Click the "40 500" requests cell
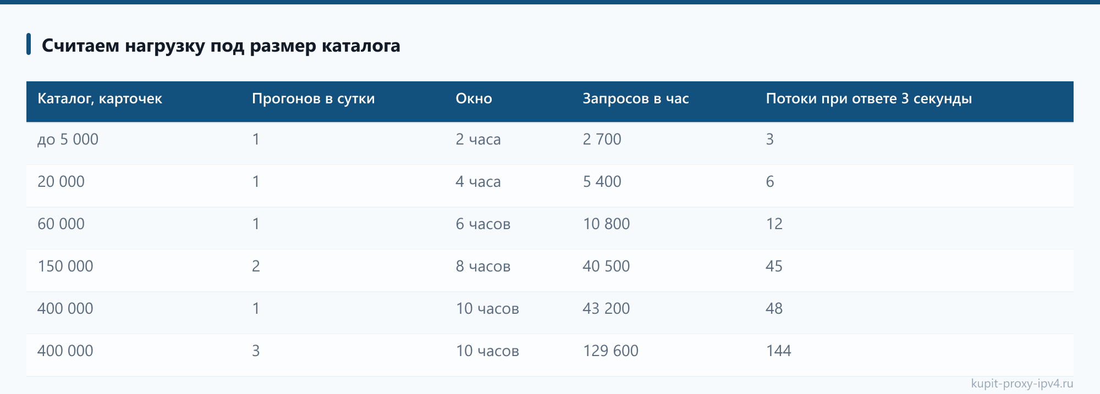 [x=606, y=267]
